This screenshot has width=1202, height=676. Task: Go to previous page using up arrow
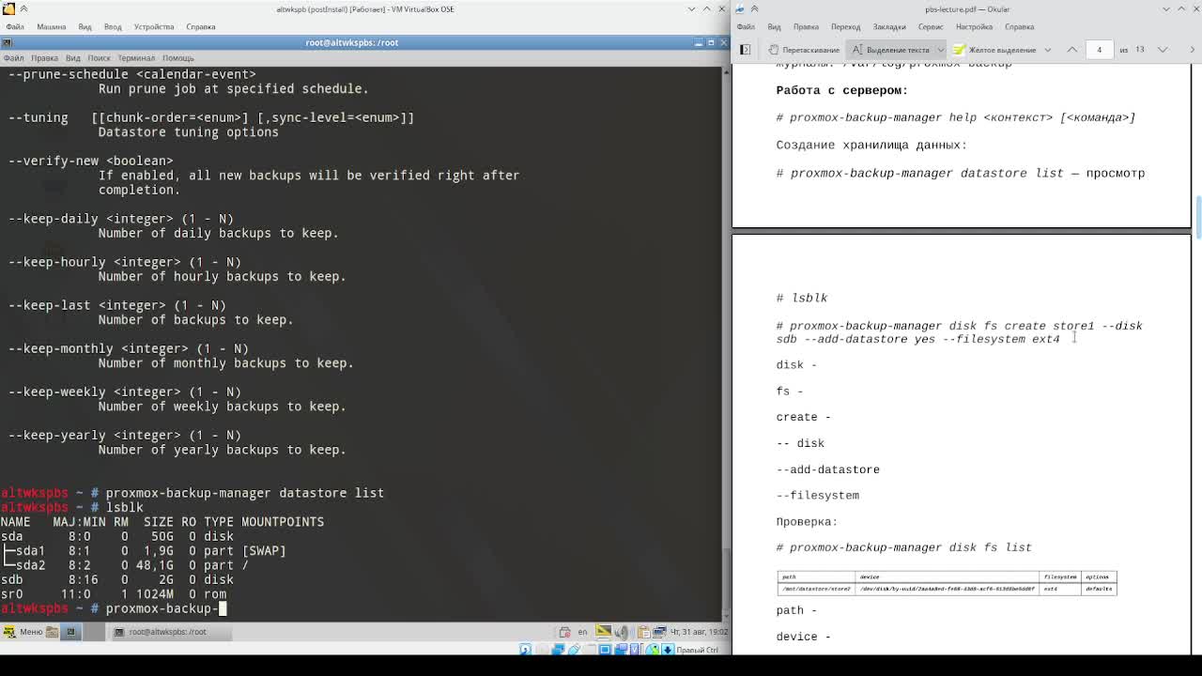(x=1071, y=49)
